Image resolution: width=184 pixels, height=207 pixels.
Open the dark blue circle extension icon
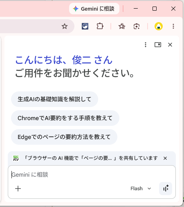[x=85, y=26]
